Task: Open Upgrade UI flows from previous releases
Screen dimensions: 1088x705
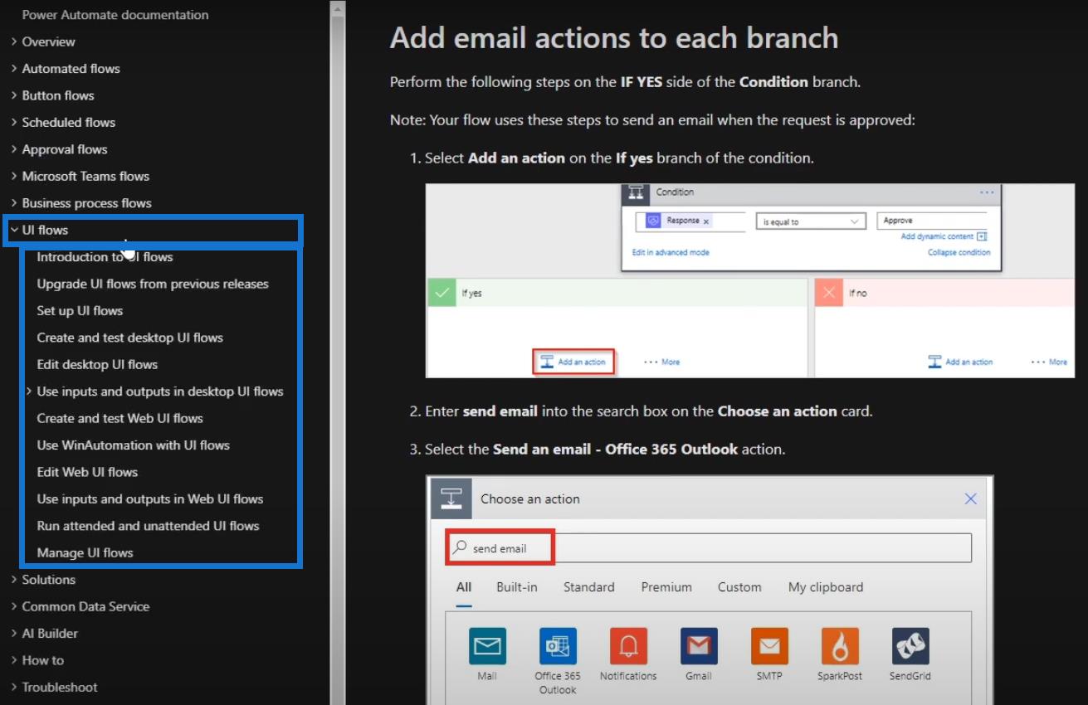Action: (153, 284)
